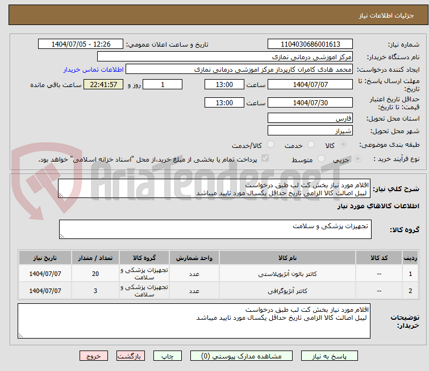Click the 'گروه کالا' table column header
429x371 pixels.
(144, 258)
